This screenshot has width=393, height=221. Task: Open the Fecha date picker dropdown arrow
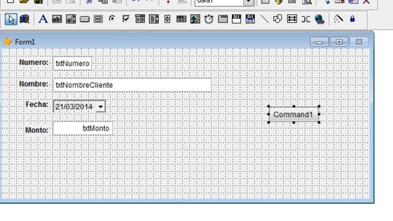(x=101, y=107)
